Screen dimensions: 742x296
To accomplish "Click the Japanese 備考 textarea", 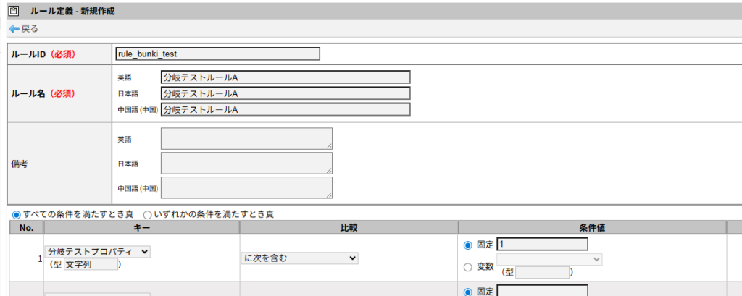I will [x=246, y=163].
